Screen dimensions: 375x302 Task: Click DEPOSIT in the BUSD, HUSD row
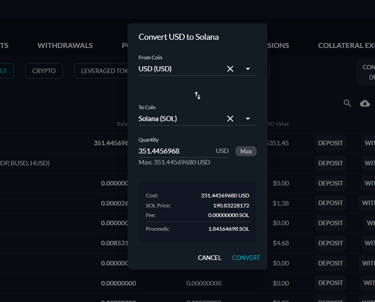tap(331, 163)
